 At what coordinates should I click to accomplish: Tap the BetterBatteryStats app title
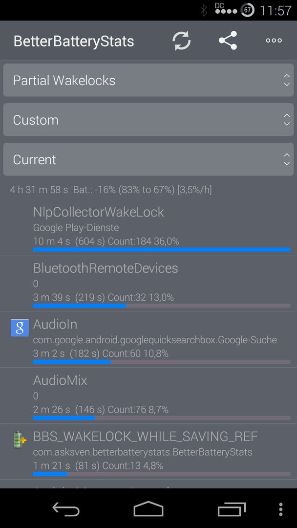[x=74, y=42]
